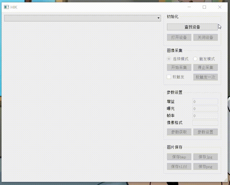Click the 软触发一次 (trigger once) button
Image resolution: width=230 pixels, height=185 pixels.
[x=205, y=77]
